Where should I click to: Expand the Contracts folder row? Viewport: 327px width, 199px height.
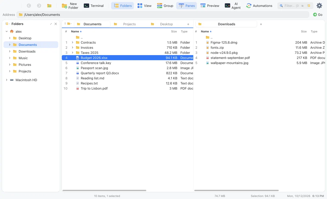[73, 42]
